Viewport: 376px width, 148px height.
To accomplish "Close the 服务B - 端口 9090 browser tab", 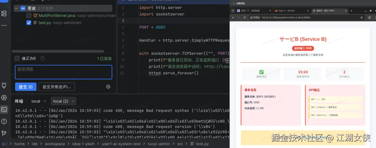I will point(346,11).
